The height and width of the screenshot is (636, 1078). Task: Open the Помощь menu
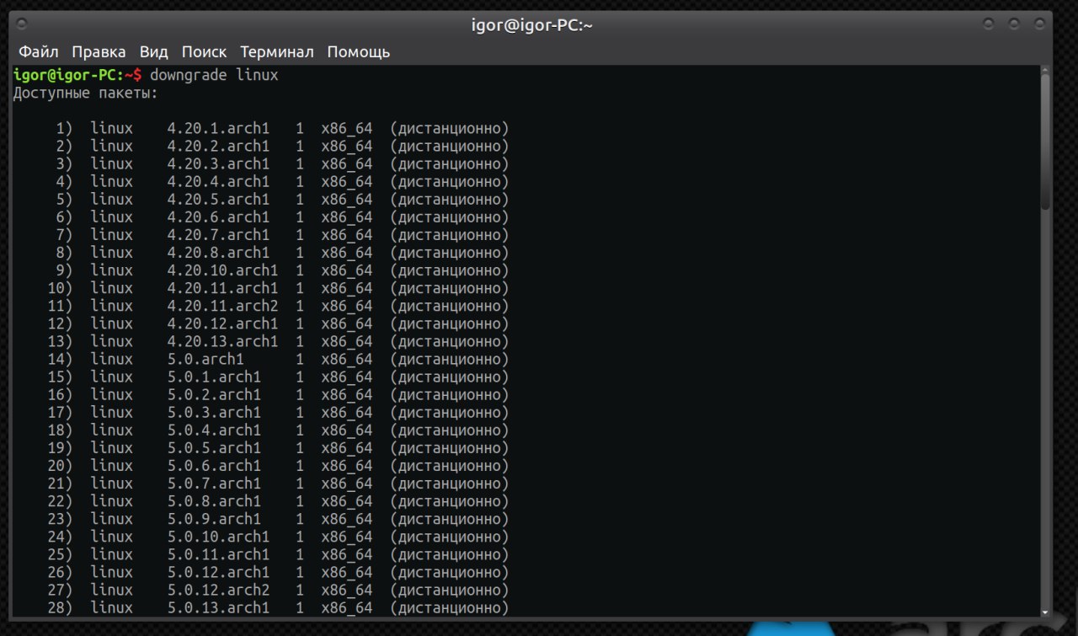pyautogui.click(x=359, y=51)
